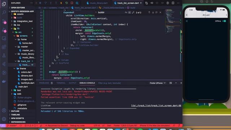
Task: Switch to the Output panel tab
Action: 72,83
